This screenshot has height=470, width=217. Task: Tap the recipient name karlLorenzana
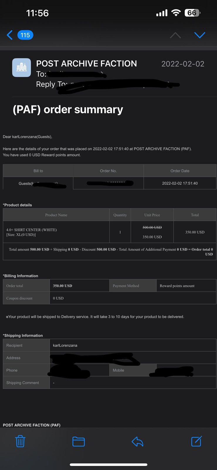[x=65, y=345]
